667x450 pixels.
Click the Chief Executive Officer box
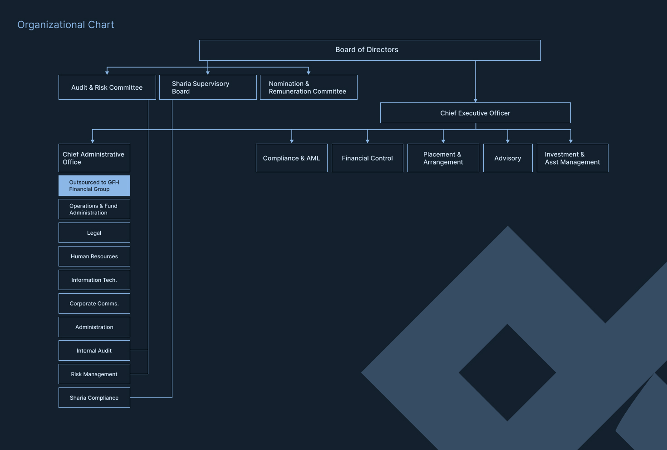475,113
